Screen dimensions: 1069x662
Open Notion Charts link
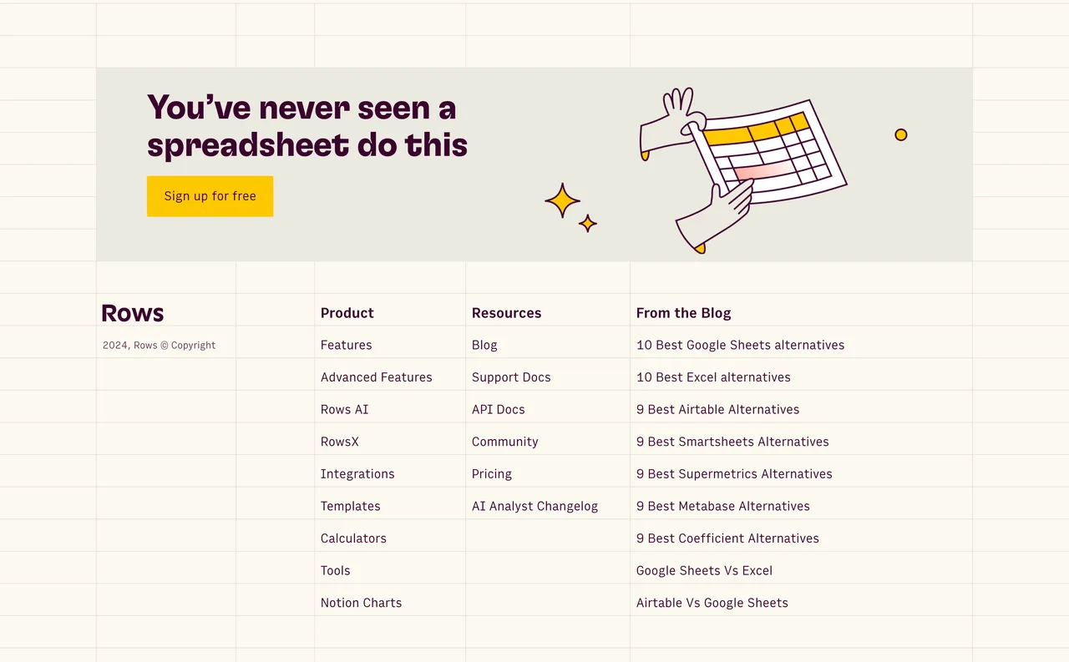pyautogui.click(x=361, y=603)
